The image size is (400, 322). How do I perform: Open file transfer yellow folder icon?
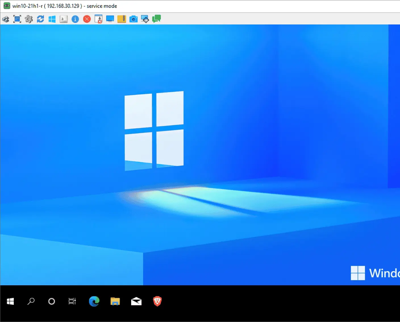point(122,19)
